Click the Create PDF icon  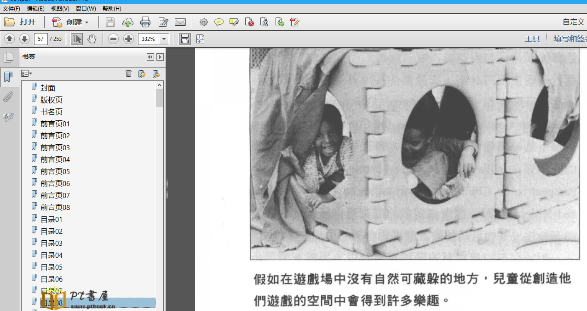[57, 22]
